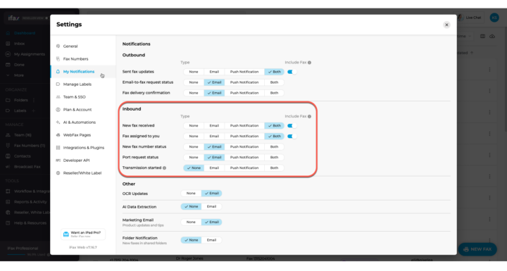Click the General gear icon
The image size is (507, 271).
pos(58,46)
